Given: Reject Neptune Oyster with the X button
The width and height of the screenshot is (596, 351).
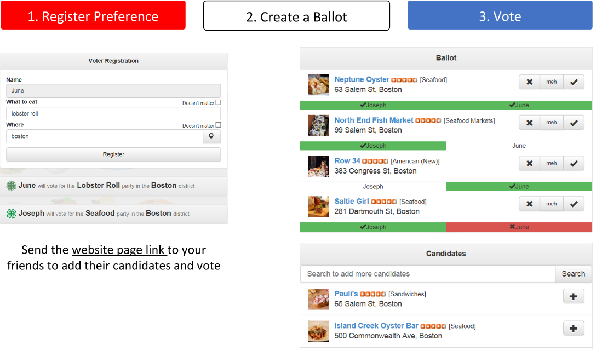Looking at the screenshot, I should click(529, 82).
